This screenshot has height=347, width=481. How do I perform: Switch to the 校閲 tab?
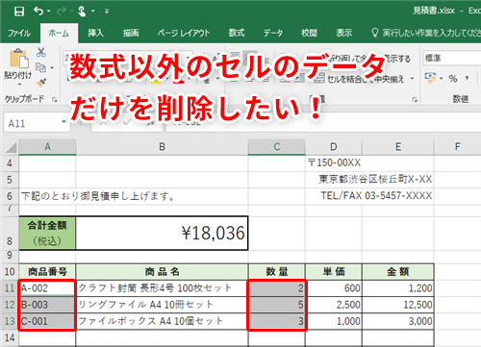point(309,33)
